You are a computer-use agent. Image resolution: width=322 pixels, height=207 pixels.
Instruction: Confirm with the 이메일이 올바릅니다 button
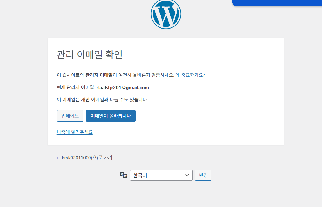[111, 116]
